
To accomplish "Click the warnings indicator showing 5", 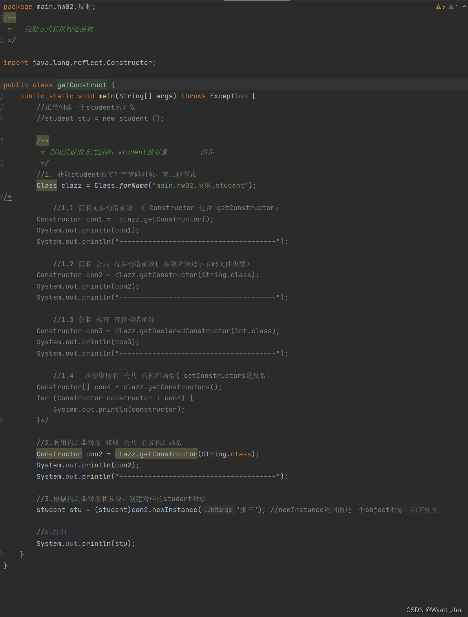I will pyautogui.click(x=440, y=7).
